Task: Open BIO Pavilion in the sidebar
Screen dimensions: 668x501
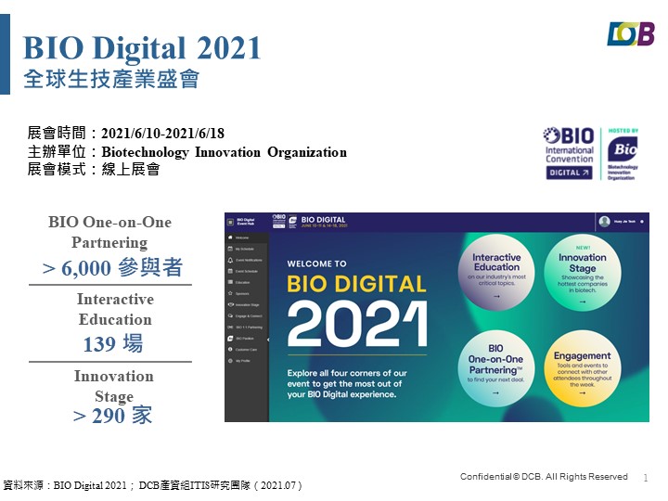Action: click(x=244, y=339)
